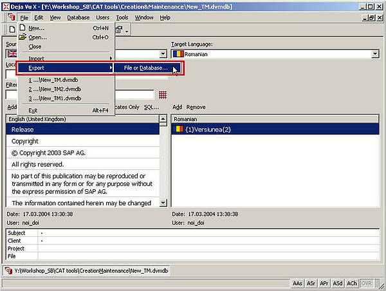Screen dimensions: 386x291
Task: Click the SQL button
Action: 151,107
